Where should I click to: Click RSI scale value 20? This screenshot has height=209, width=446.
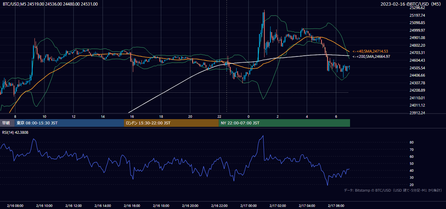click(412, 185)
